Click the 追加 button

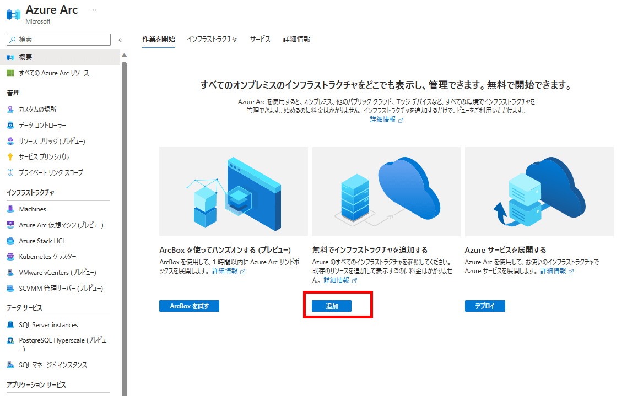click(x=332, y=306)
